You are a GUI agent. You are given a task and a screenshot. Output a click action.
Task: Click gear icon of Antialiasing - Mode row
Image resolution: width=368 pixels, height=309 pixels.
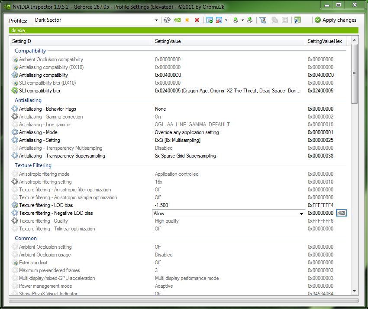15,132
